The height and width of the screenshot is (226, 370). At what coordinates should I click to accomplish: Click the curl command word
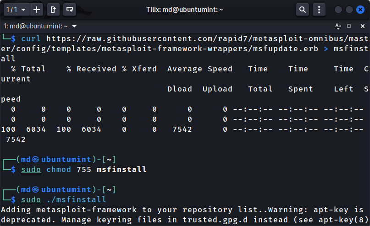pos(31,38)
